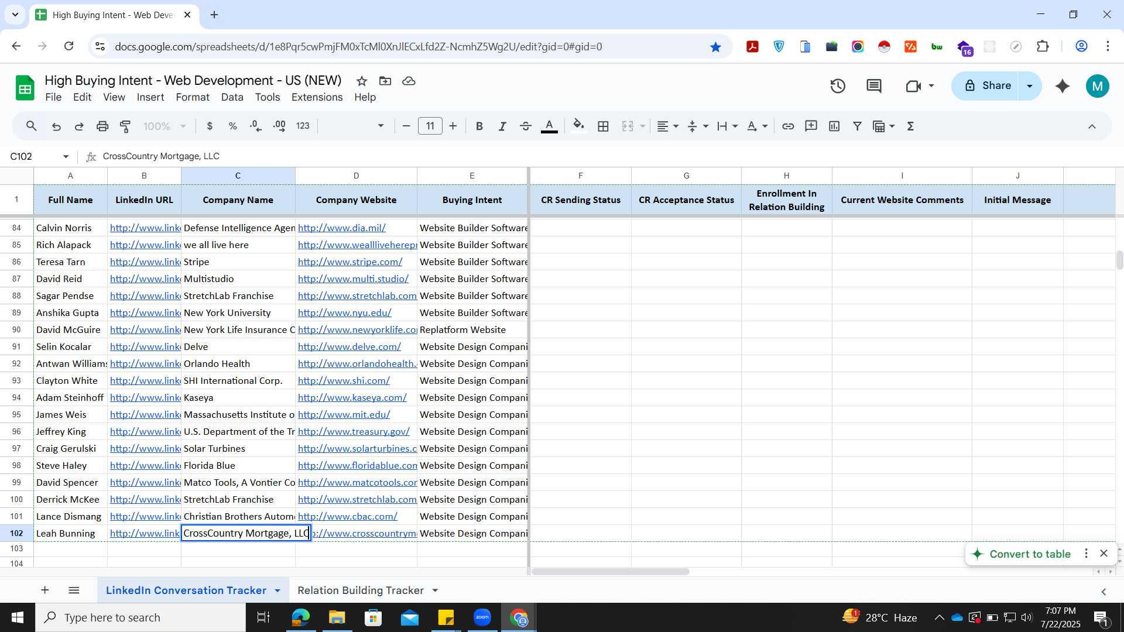Click the Name box C102

[x=34, y=156]
